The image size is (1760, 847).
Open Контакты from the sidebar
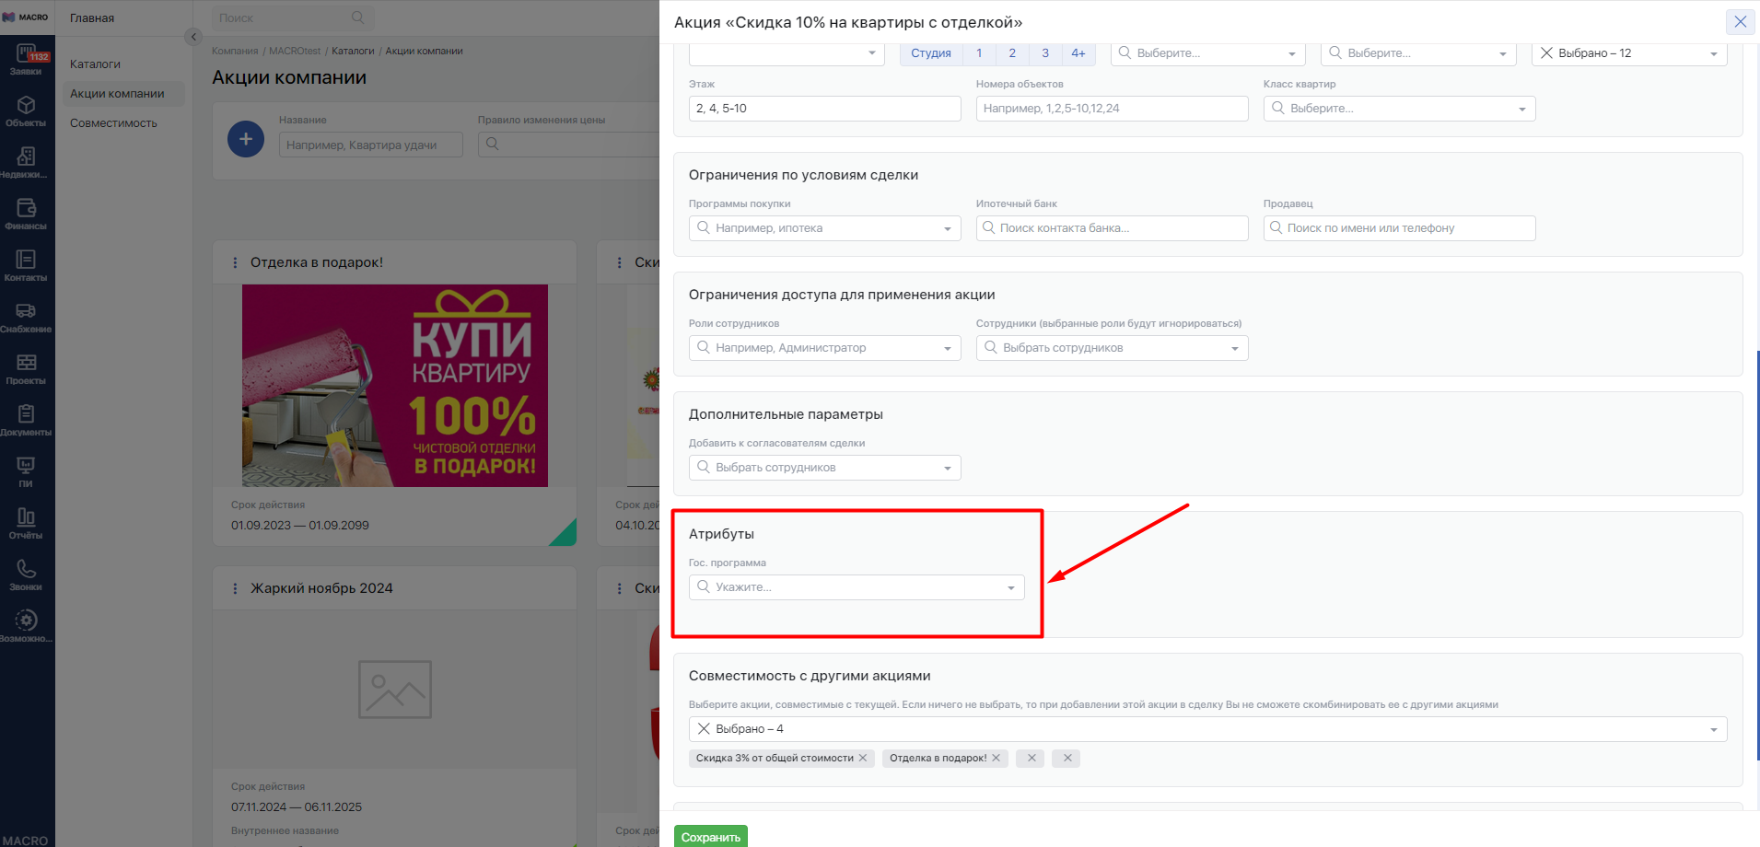(26, 266)
